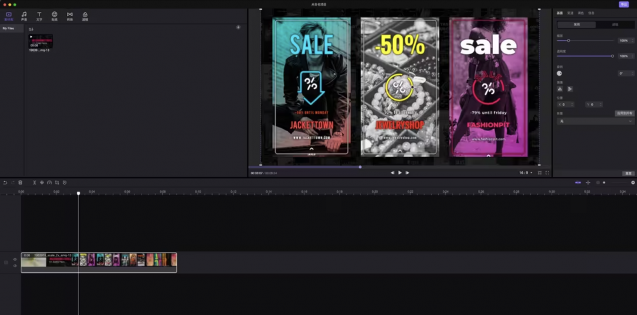Click the zoom out icon beside timeline zoom slider
The width and height of the screenshot is (637, 315).
point(598,183)
